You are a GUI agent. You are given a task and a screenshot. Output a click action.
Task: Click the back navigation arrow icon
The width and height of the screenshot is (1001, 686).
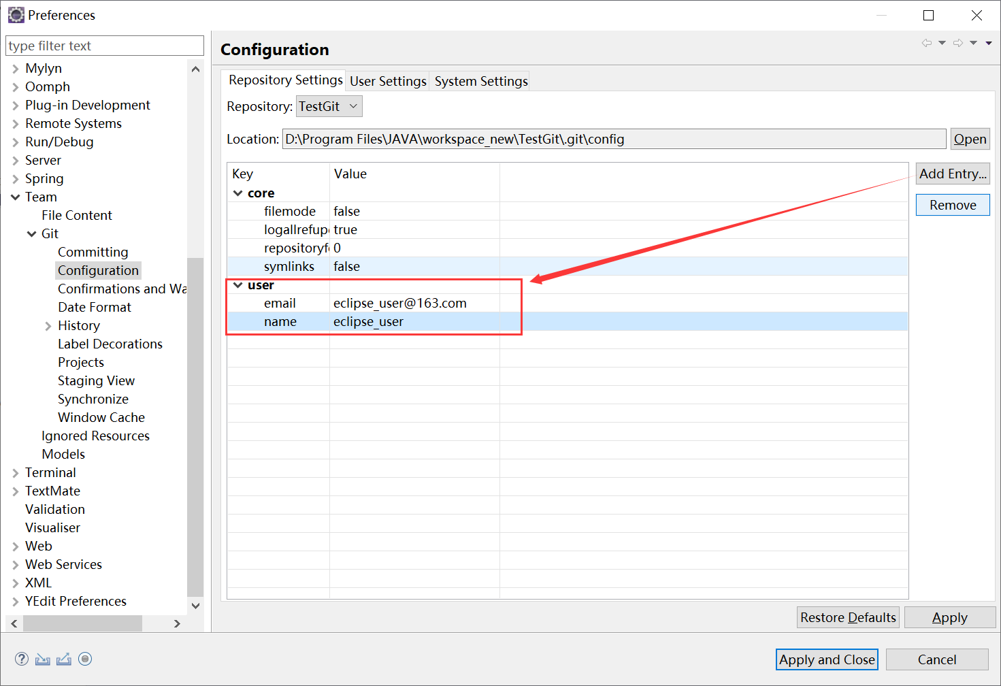coord(927,43)
